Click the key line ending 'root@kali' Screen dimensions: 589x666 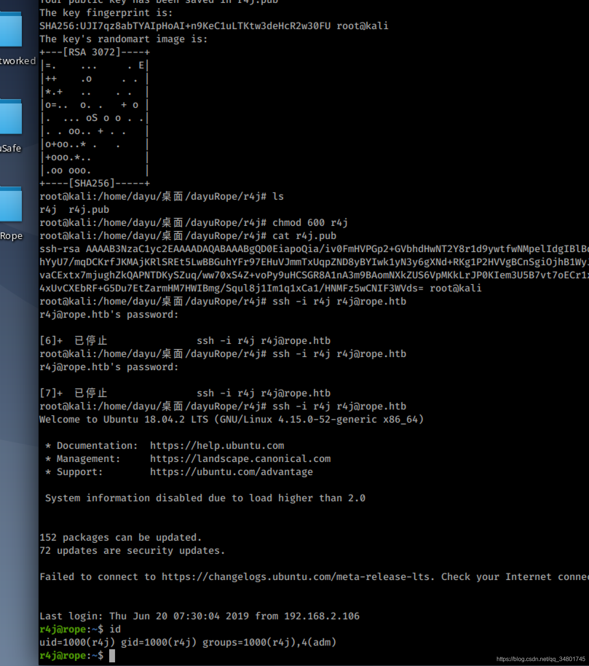tap(260, 288)
